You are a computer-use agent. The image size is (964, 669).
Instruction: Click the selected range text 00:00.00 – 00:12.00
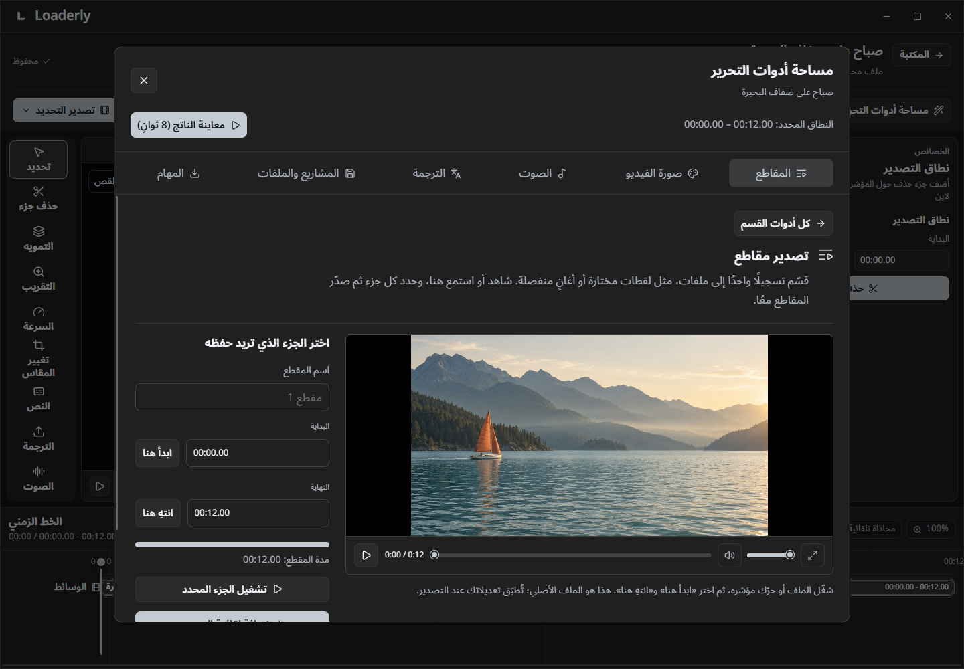point(758,124)
